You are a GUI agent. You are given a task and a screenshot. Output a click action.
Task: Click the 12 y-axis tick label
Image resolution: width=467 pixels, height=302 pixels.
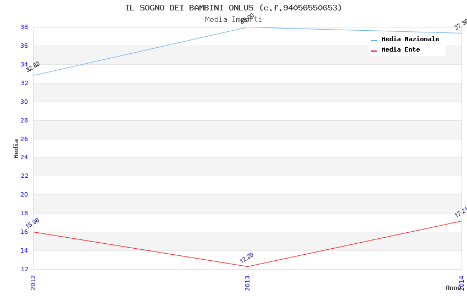pos(24,269)
